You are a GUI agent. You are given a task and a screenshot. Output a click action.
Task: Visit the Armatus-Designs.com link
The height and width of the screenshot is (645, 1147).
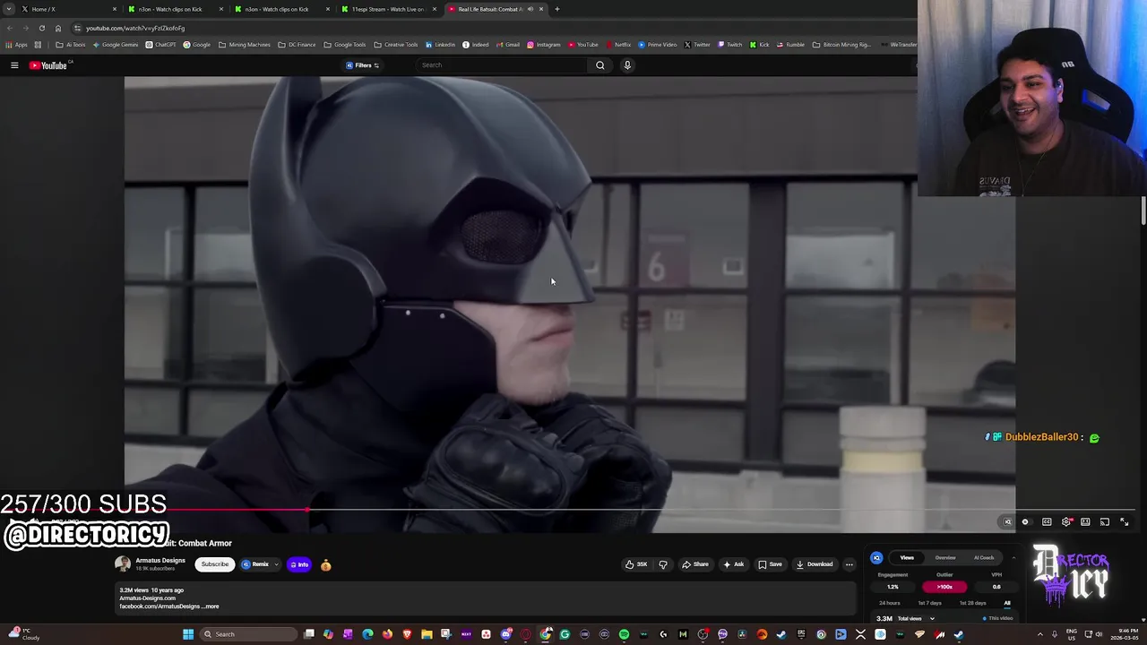(148, 598)
